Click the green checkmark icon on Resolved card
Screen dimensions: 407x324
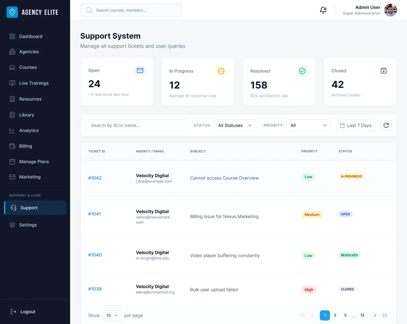click(302, 71)
